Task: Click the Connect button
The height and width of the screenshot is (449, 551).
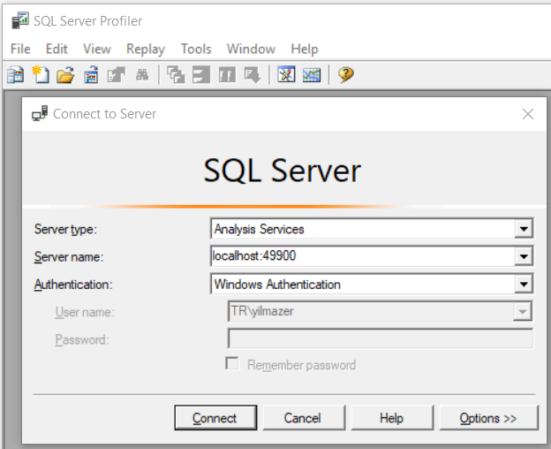Action: point(215,418)
